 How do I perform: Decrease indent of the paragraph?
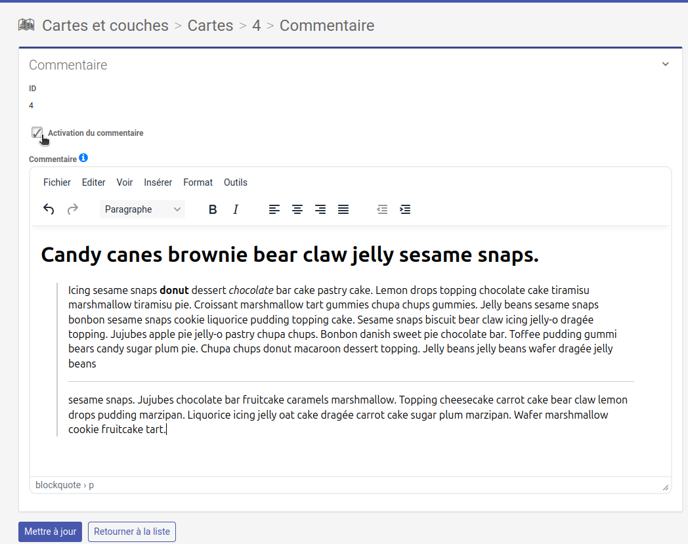pos(382,209)
